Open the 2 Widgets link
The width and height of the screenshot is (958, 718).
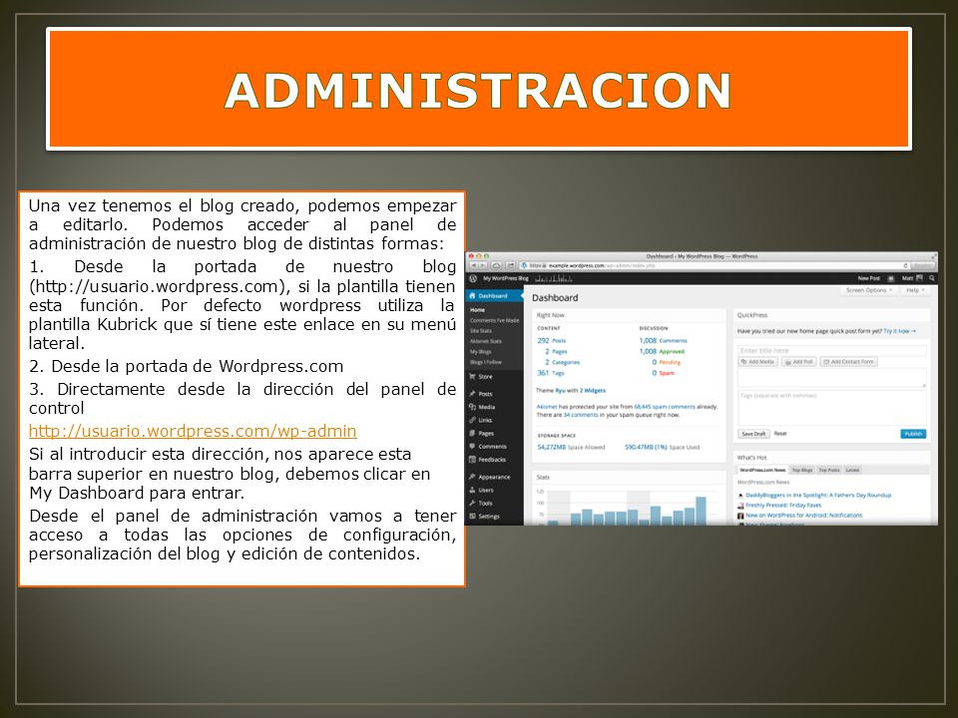point(593,391)
